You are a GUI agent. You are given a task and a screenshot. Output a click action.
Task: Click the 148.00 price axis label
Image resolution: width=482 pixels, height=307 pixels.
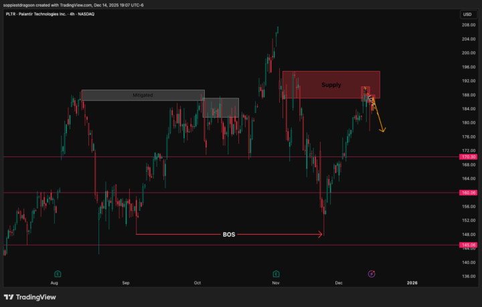(x=469, y=234)
